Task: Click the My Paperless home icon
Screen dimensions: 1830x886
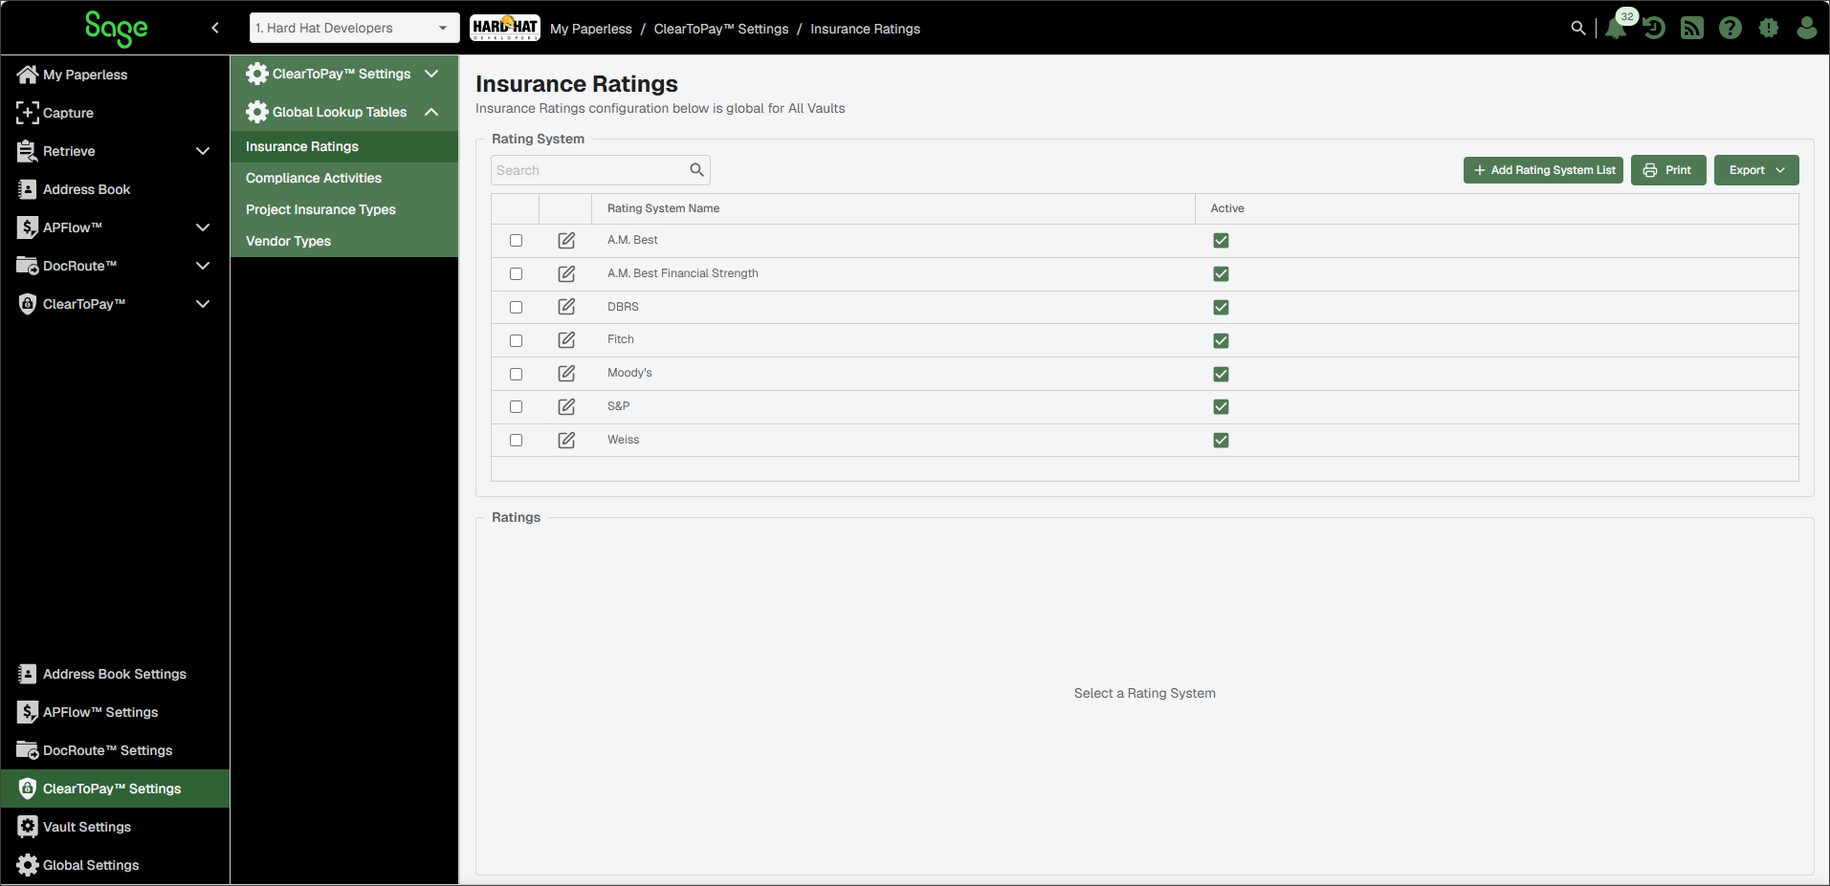Action: point(28,75)
